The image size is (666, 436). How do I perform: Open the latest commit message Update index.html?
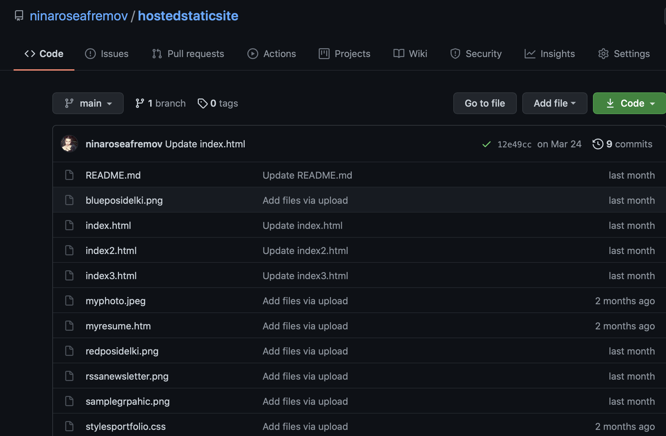point(205,144)
